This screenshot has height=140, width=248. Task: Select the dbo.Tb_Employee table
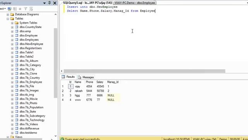(x=31, y=82)
